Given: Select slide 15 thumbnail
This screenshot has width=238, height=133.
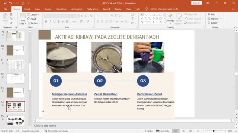Looking at the screenshot, I should (x=16, y=120).
